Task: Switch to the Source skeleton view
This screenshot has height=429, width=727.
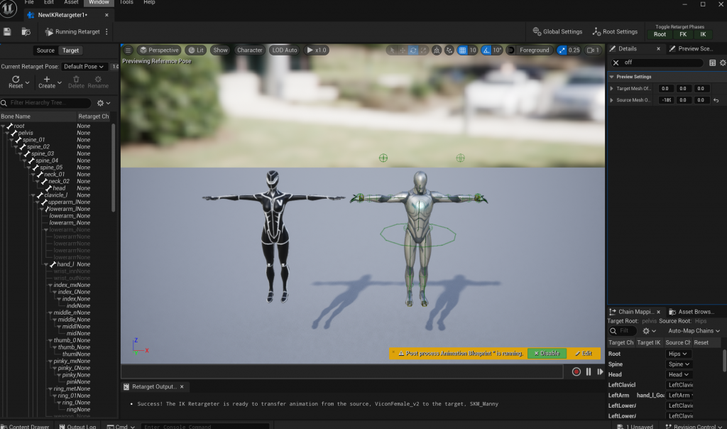Action: click(x=45, y=50)
